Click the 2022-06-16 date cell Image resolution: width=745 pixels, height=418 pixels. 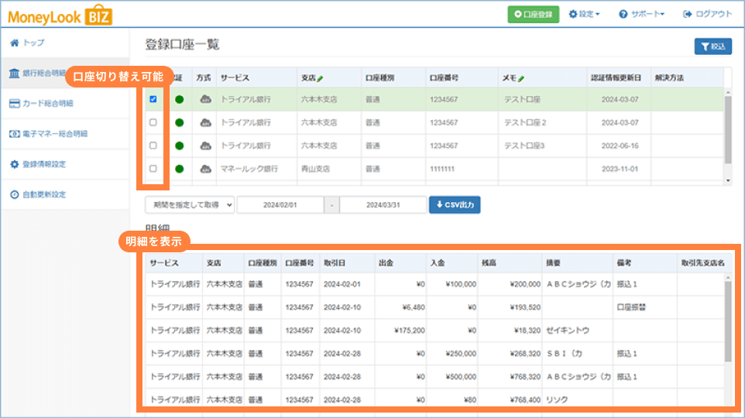click(x=620, y=146)
